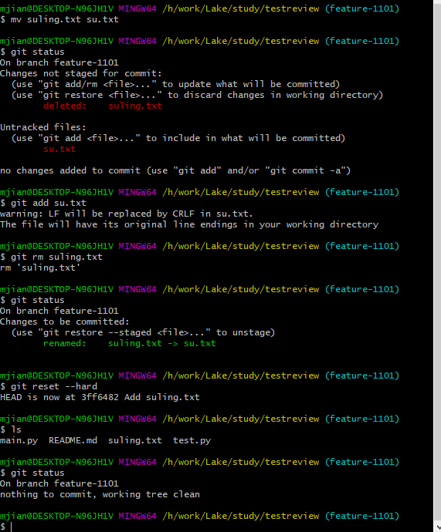
Task: Click the "git add su.txt" command
Action: click(x=48, y=203)
